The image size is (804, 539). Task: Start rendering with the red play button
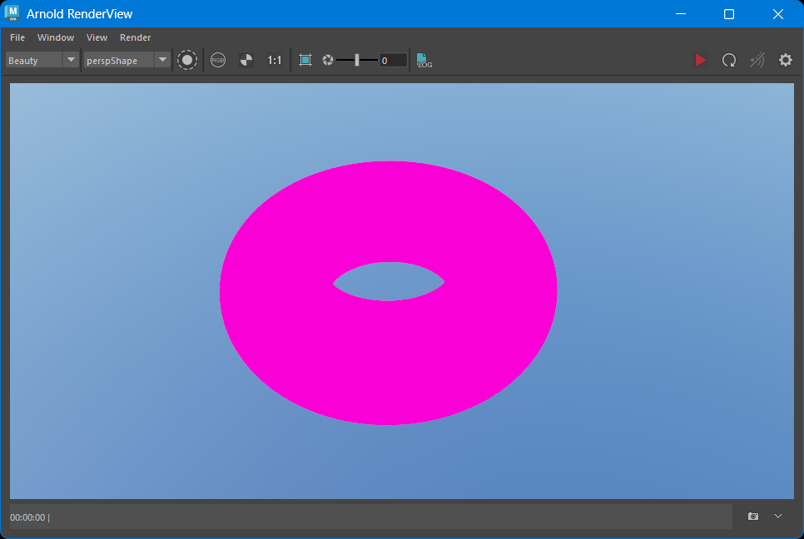coord(700,60)
